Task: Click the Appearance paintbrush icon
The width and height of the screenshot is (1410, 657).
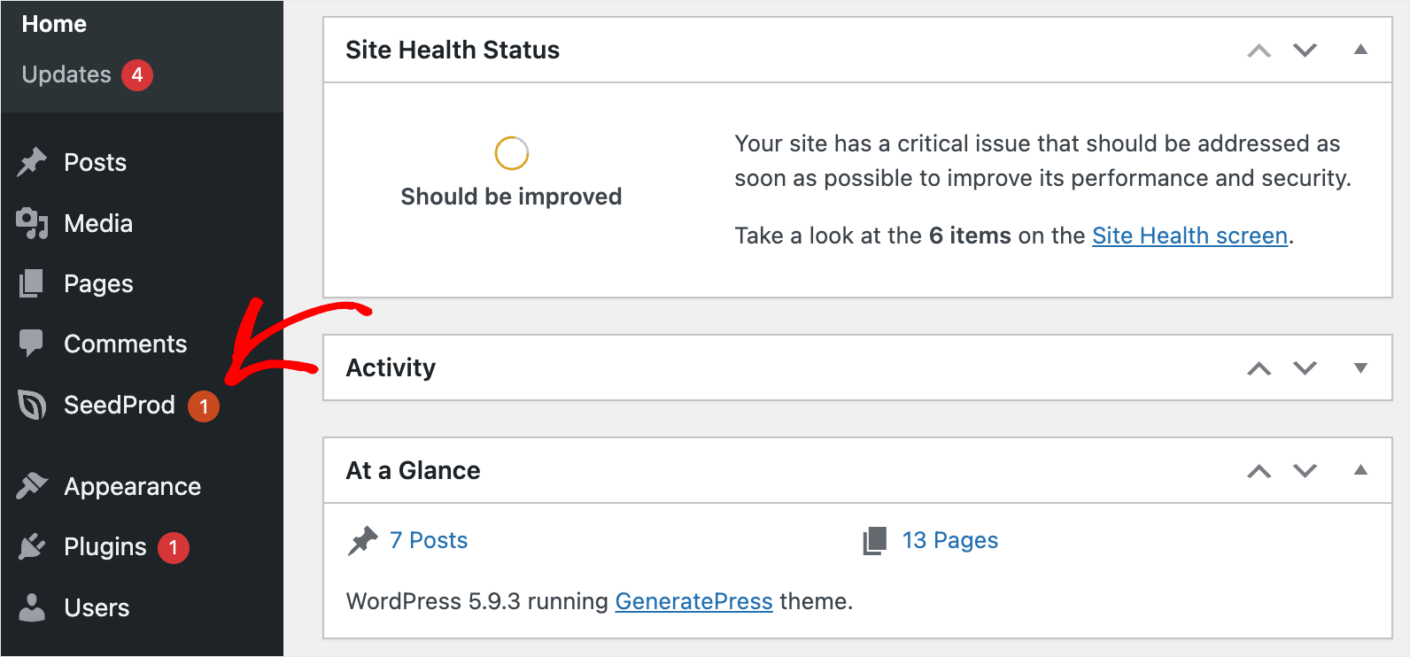Action: [x=32, y=486]
